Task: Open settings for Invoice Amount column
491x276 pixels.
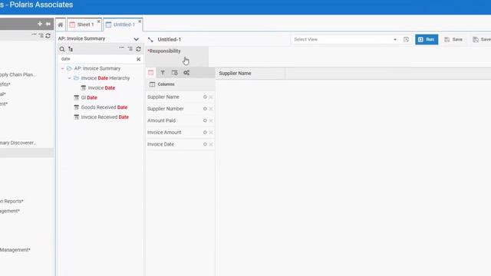Action: [x=205, y=133]
